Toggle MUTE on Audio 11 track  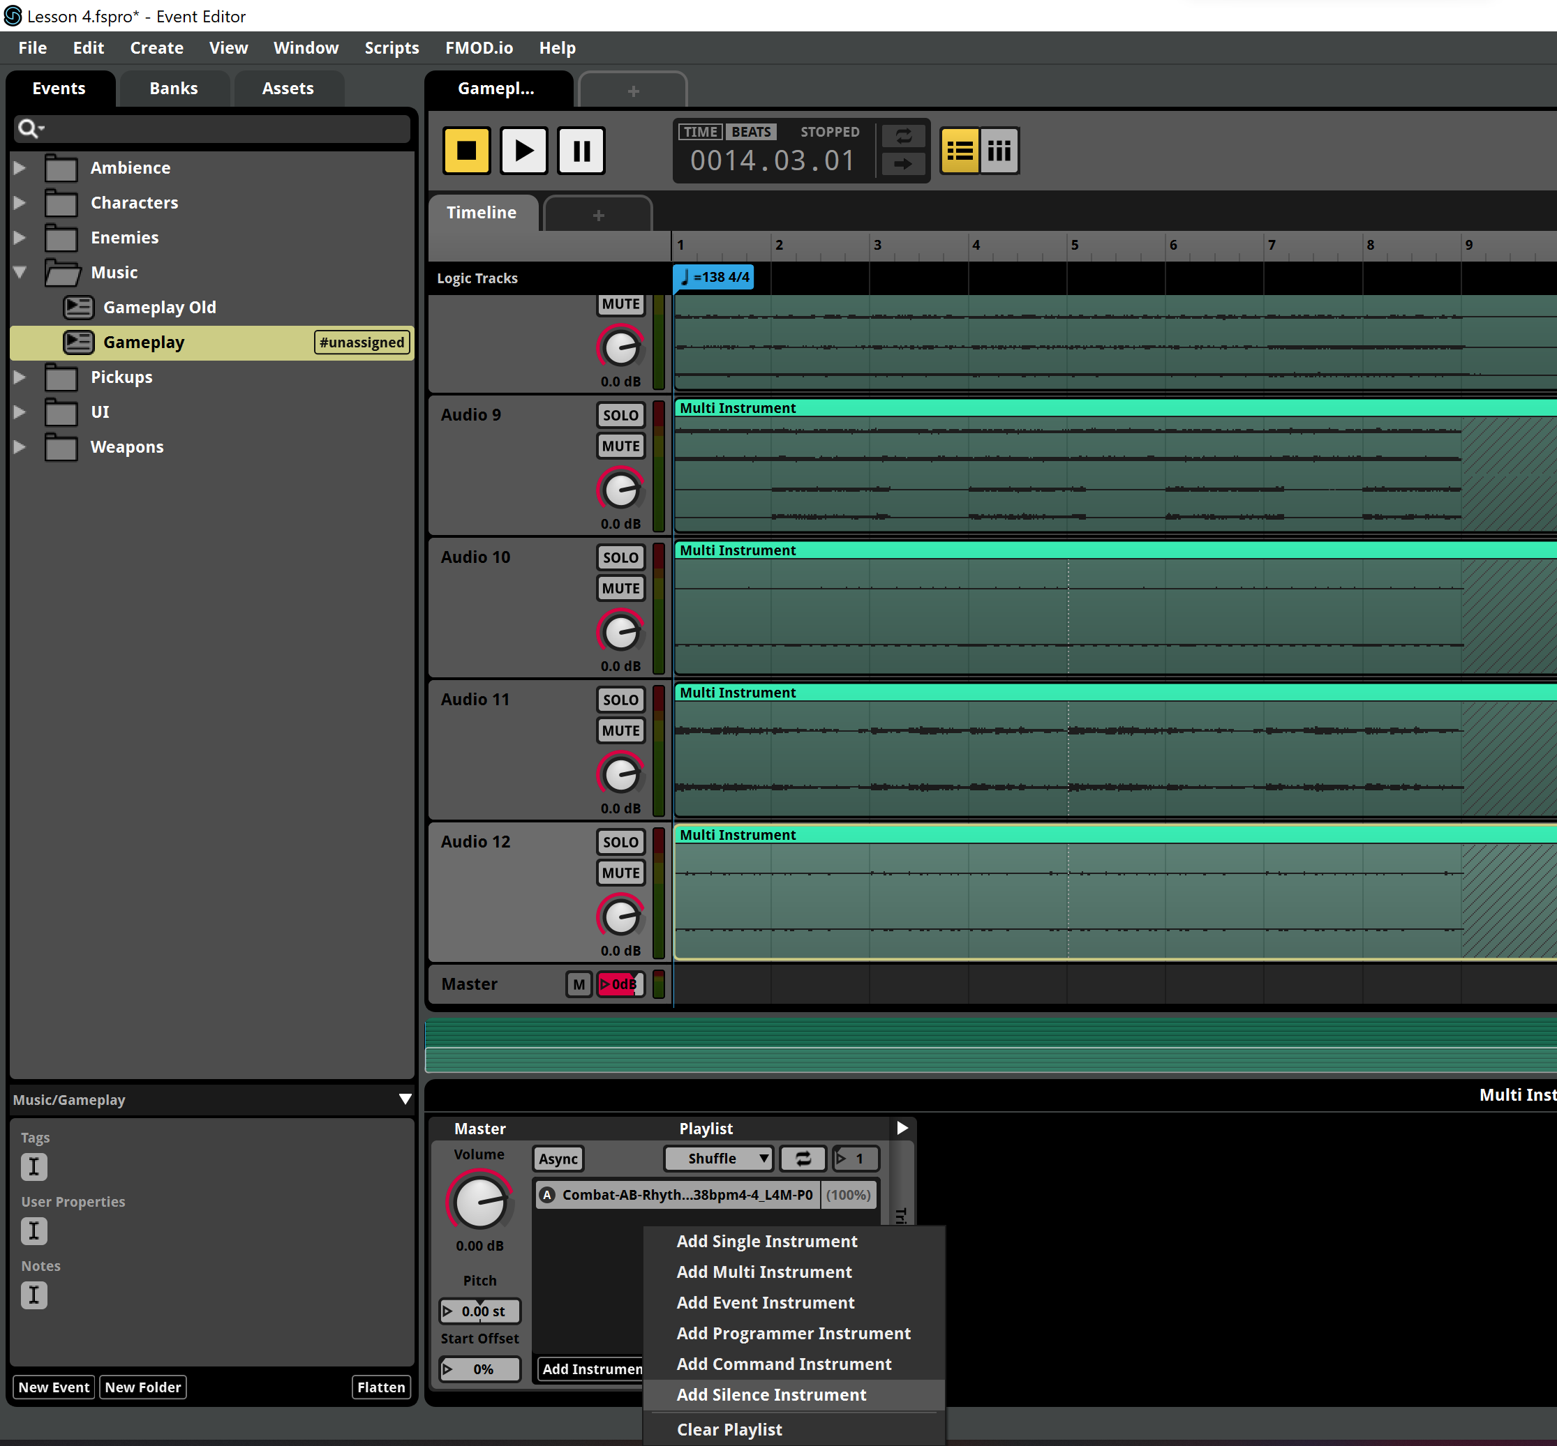pos(620,731)
